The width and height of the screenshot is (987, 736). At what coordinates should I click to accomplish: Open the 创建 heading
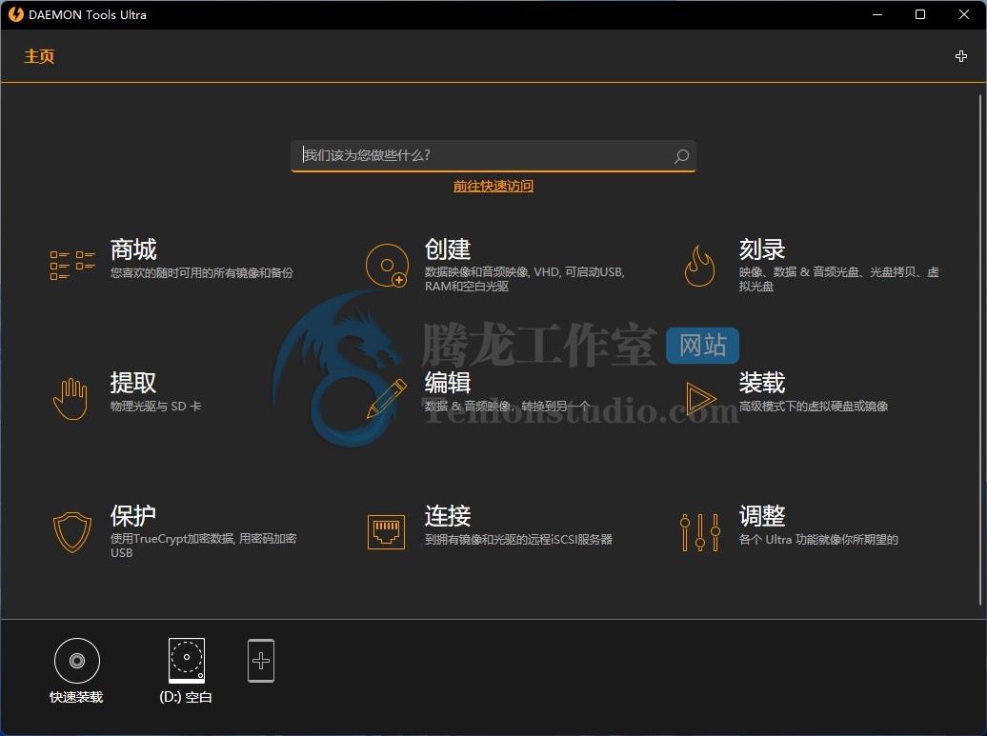(x=448, y=249)
